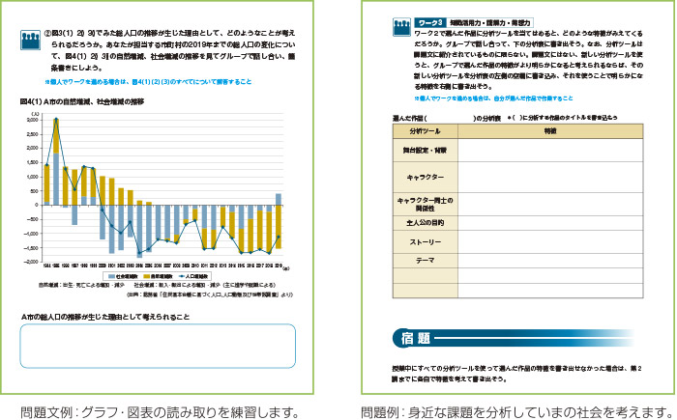Click the blank 特徴 cell beside キャラクター

pyautogui.click(x=550, y=178)
